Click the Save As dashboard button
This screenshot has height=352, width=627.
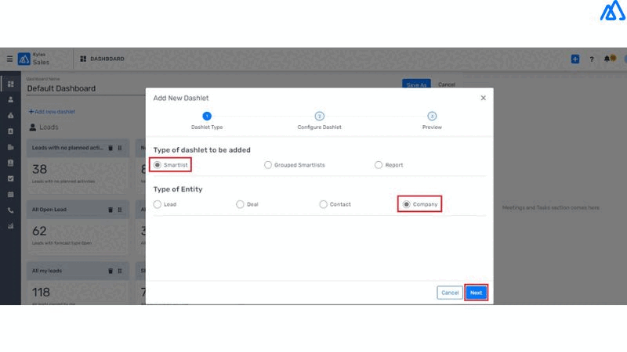(x=416, y=84)
